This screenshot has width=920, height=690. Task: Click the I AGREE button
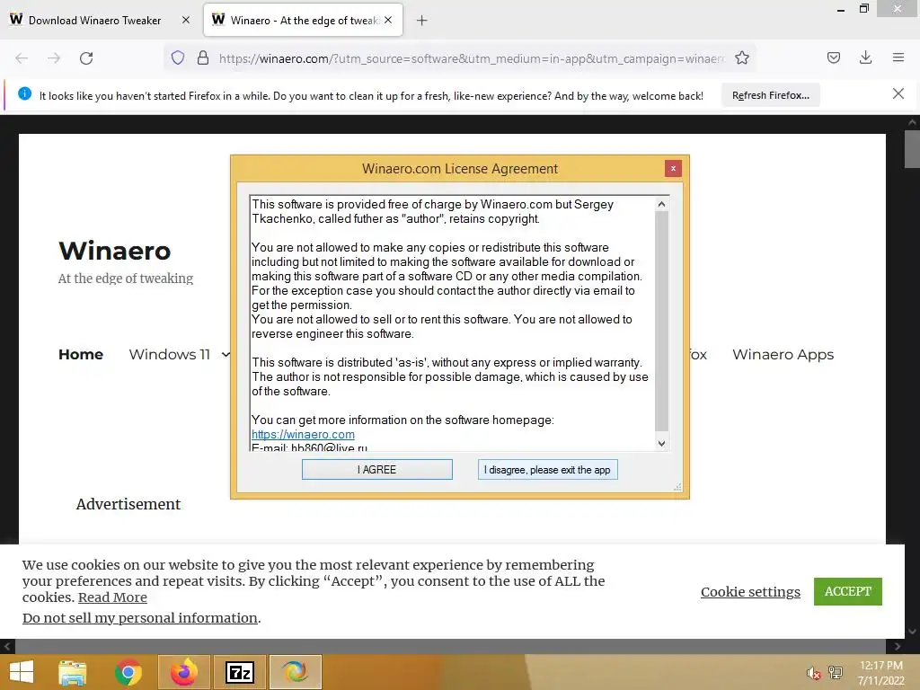[x=377, y=469]
